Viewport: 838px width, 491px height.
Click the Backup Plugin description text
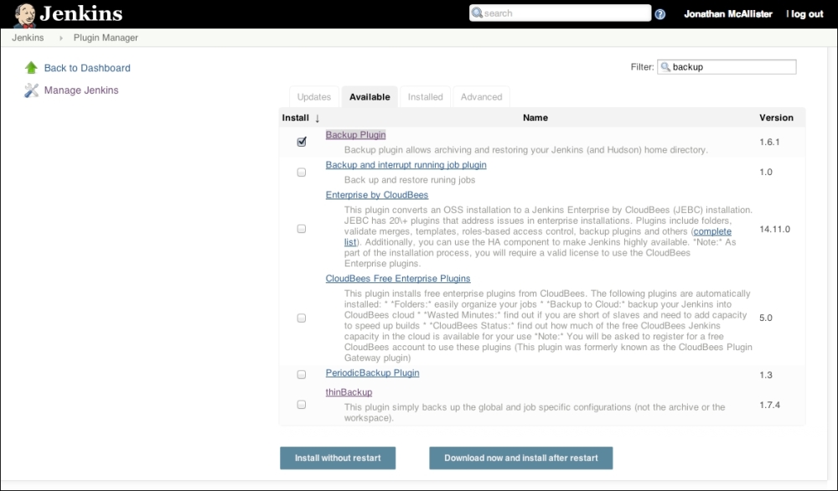pyautogui.click(x=526, y=150)
